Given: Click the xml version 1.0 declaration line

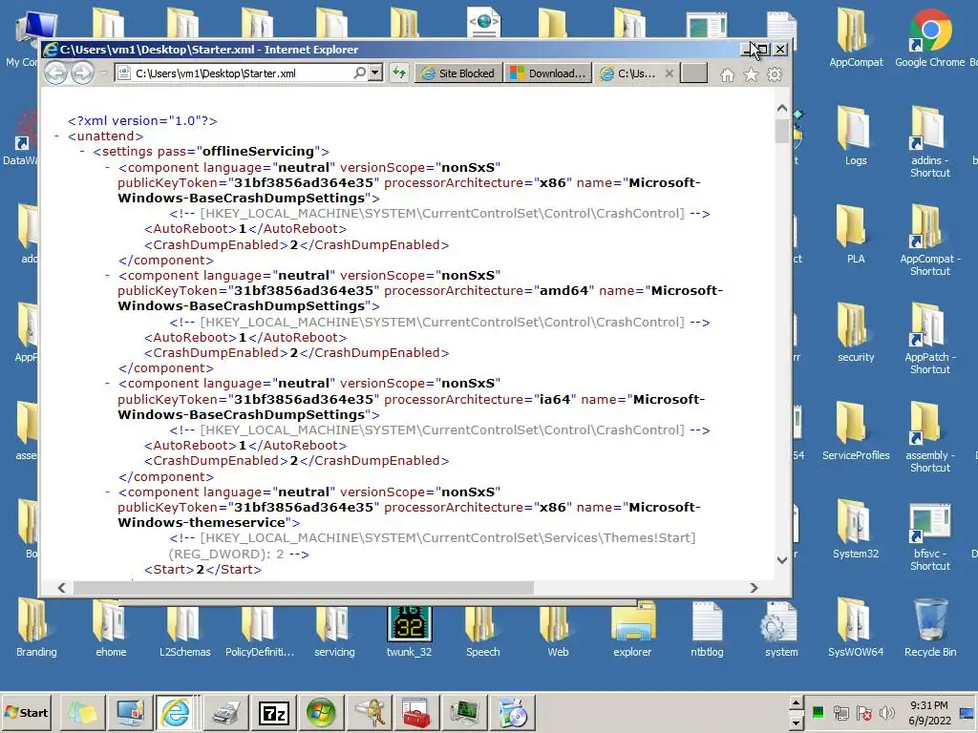Looking at the screenshot, I should [142, 121].
